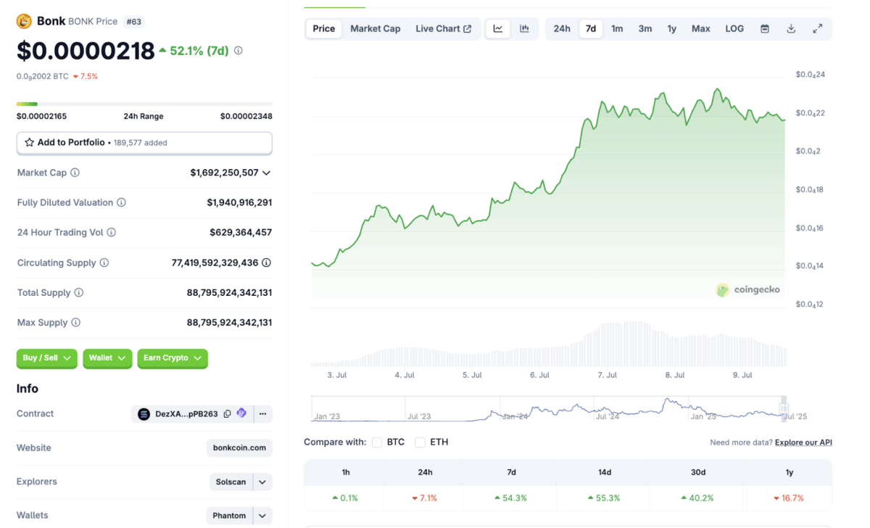Enable BTC comparison checkbox

377,442
